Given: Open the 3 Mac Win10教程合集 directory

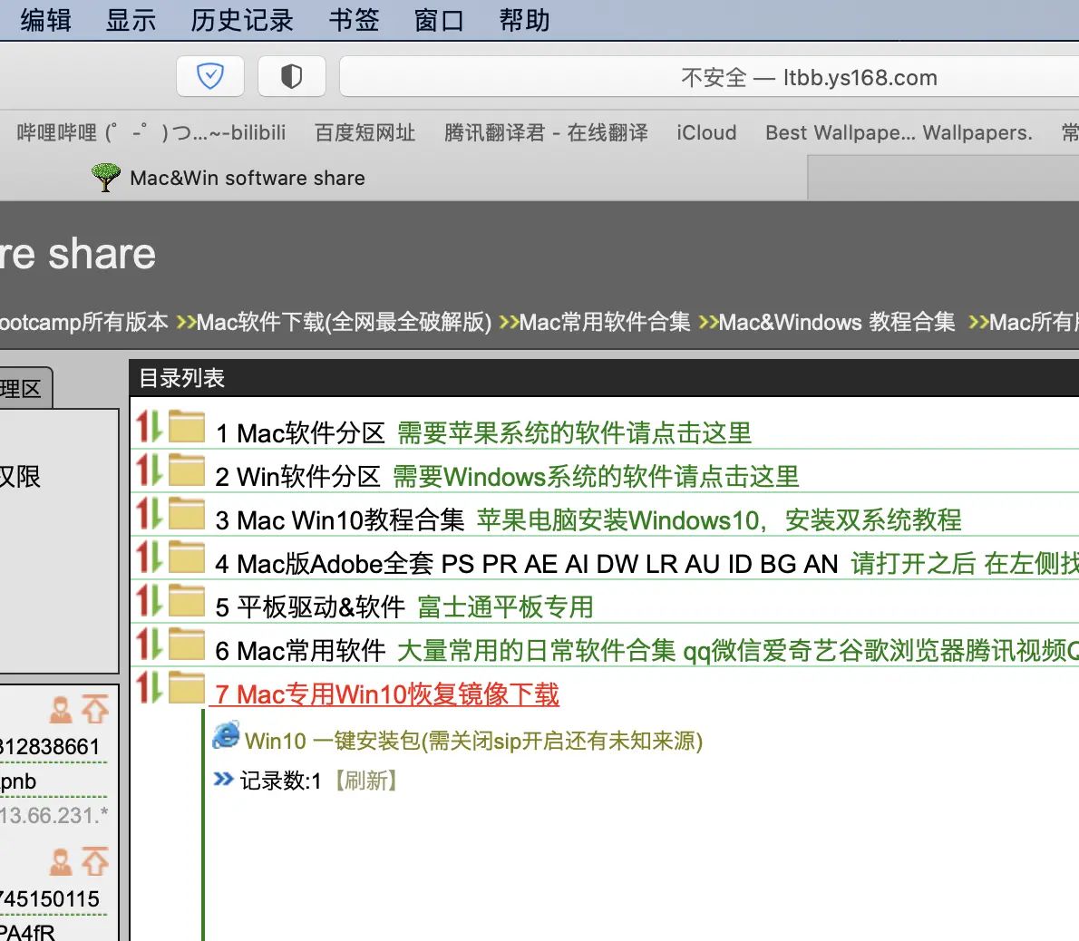Looking at the screenshot, I should (340, 520).
